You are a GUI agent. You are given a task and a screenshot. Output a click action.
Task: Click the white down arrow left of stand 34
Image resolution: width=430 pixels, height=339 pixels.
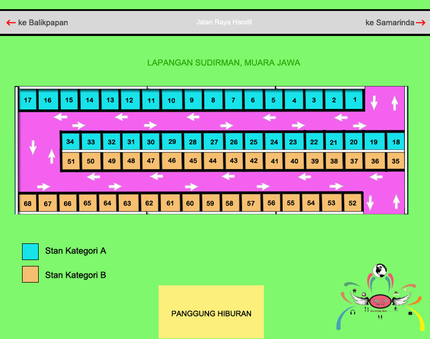click(33, 147)
